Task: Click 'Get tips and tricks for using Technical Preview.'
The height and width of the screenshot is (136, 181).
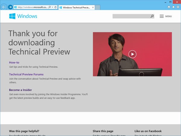Action: pos(33,67)
